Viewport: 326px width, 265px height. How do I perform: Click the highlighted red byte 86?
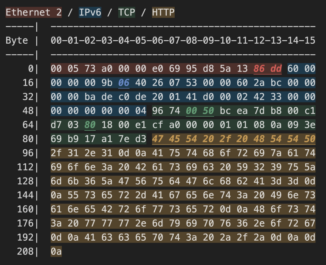(x=259, y=69)
